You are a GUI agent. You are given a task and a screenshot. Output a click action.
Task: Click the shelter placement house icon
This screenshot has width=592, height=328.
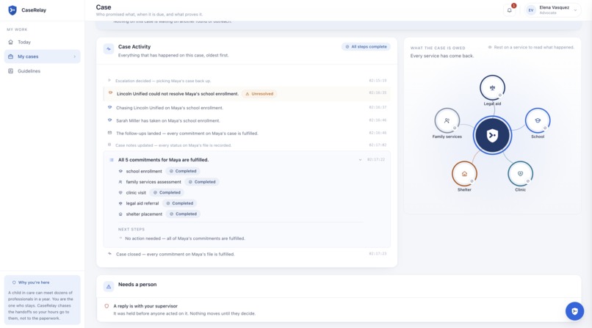coord(120,214)
